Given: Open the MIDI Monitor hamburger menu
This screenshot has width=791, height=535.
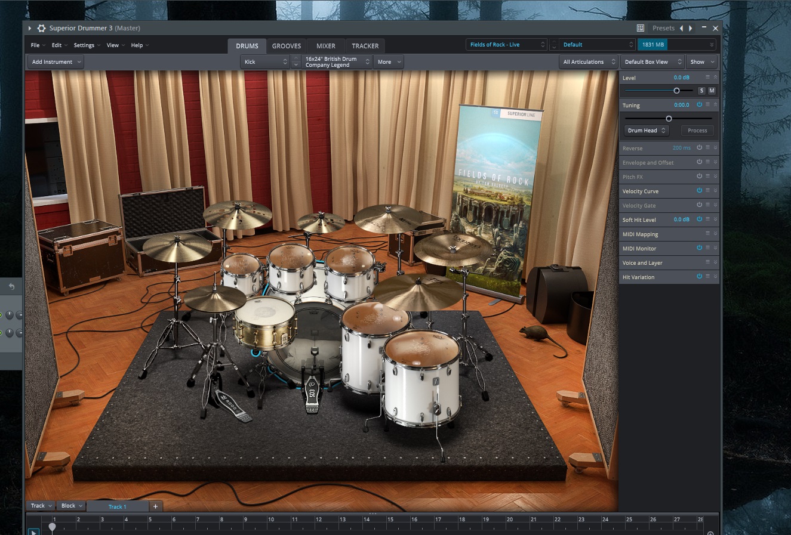Looking at the screenshot, I should coord(707,248).
